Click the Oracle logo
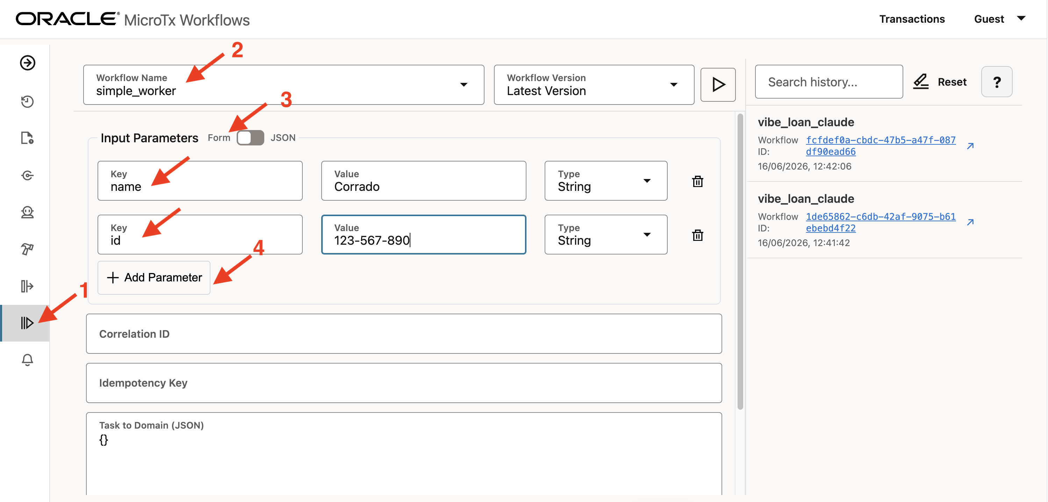 (x=67, y=19)
